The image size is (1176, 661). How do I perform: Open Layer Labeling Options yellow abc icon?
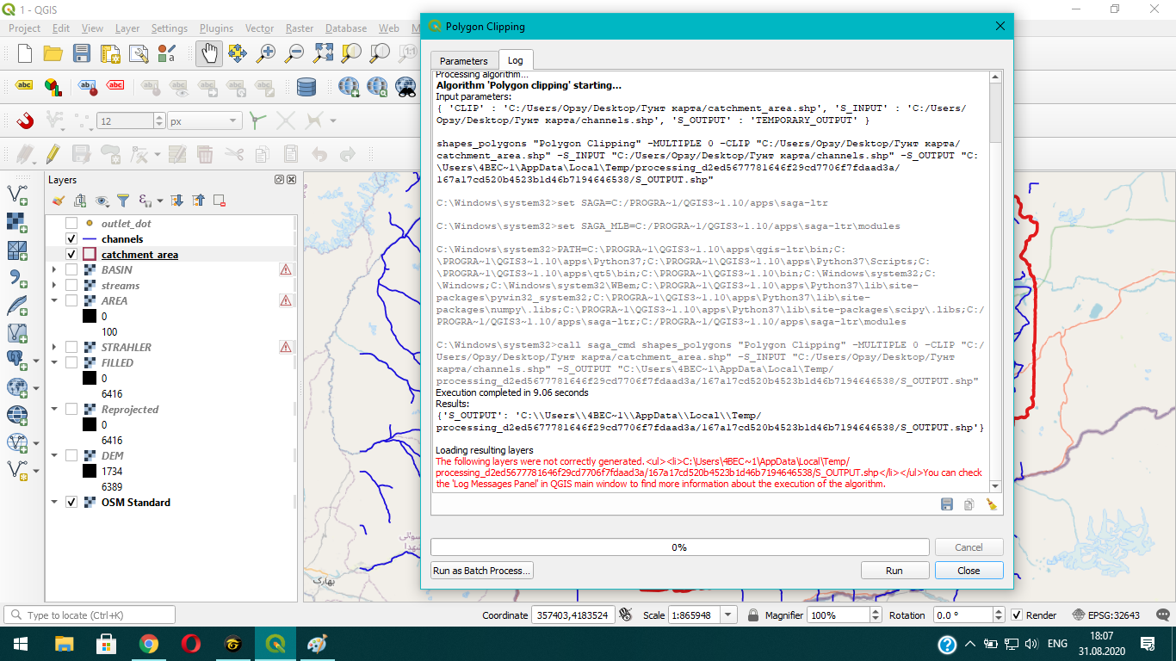25,86
